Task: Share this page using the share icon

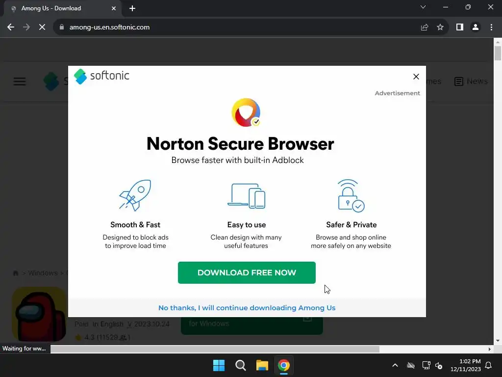Action: [425, 27]
